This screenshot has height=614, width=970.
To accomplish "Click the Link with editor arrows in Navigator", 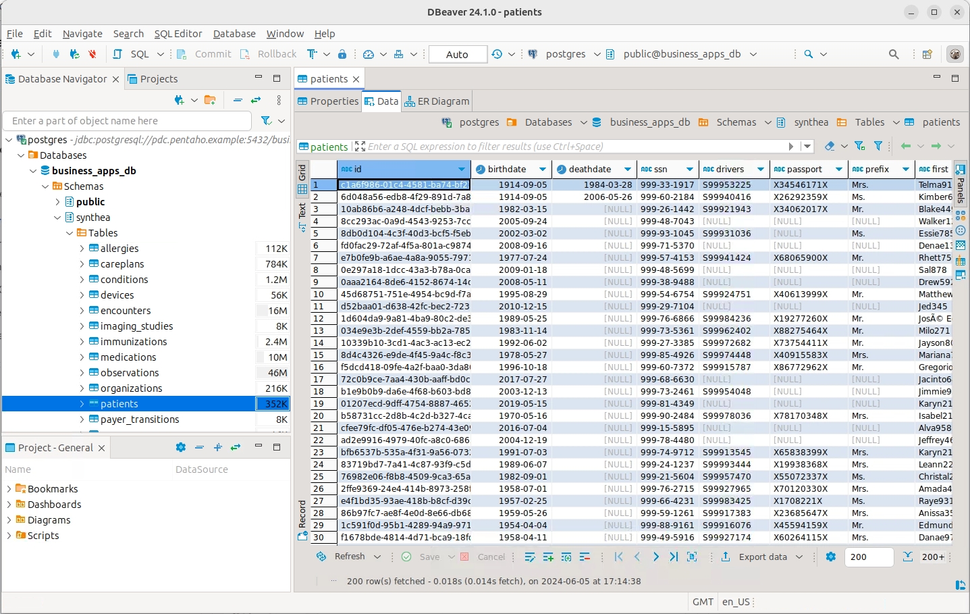I will (x=256, y=100).
